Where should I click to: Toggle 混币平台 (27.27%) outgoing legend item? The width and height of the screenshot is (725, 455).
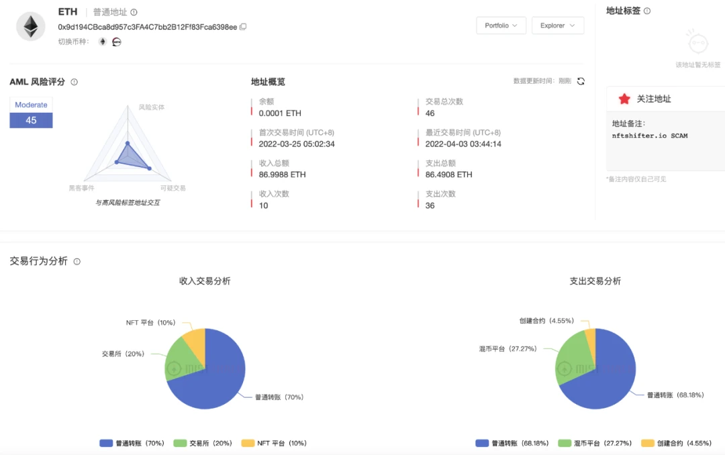tap(595, 443)
